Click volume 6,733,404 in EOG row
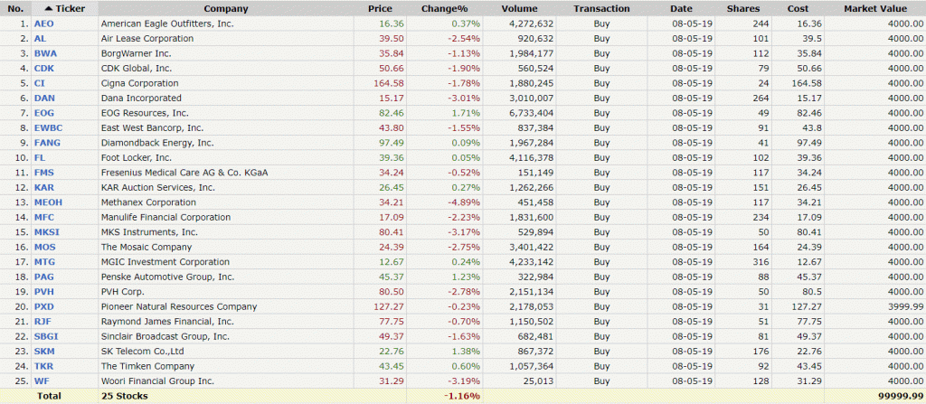926x404 pixels. [x=532, y=113]
